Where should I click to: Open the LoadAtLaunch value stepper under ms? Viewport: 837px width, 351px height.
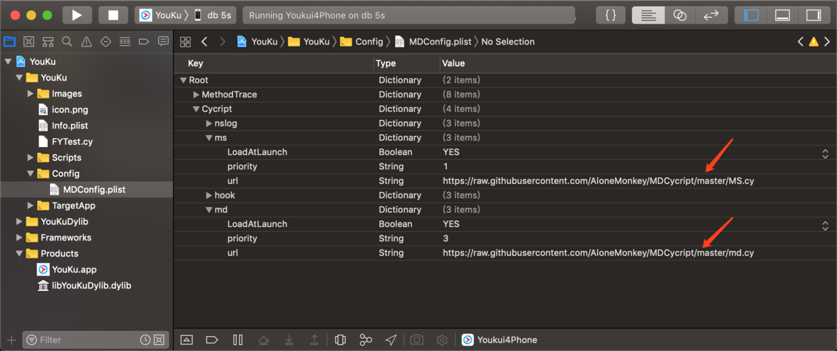tap(825, 152)
